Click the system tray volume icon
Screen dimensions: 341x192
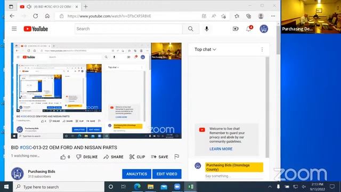[x=304, y=187]
